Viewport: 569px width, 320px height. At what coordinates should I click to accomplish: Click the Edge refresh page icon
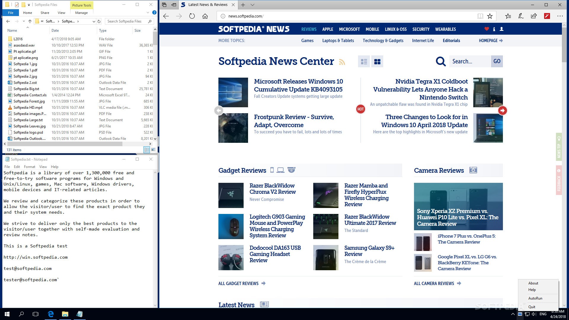192,16
